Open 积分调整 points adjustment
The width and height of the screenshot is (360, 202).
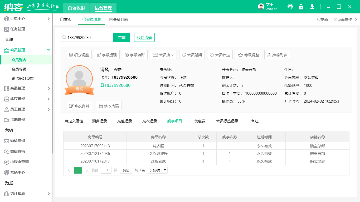pyautogui.click(x=79, y=55)
